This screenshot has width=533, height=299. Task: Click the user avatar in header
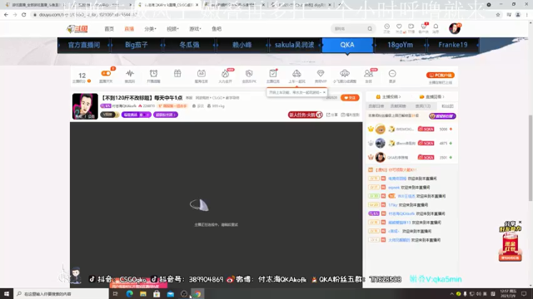click(455, 28)
